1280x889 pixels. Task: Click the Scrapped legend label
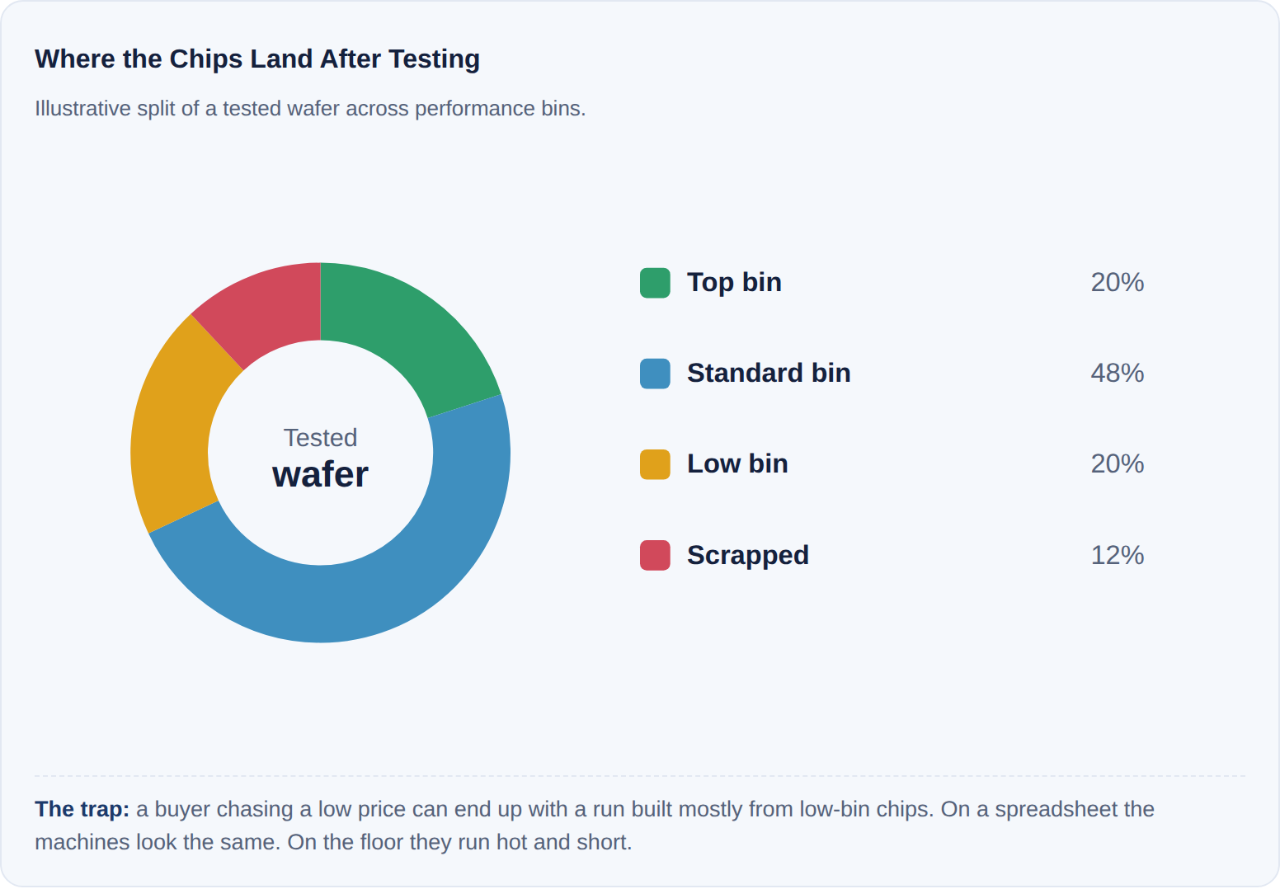tap(748, 555)
